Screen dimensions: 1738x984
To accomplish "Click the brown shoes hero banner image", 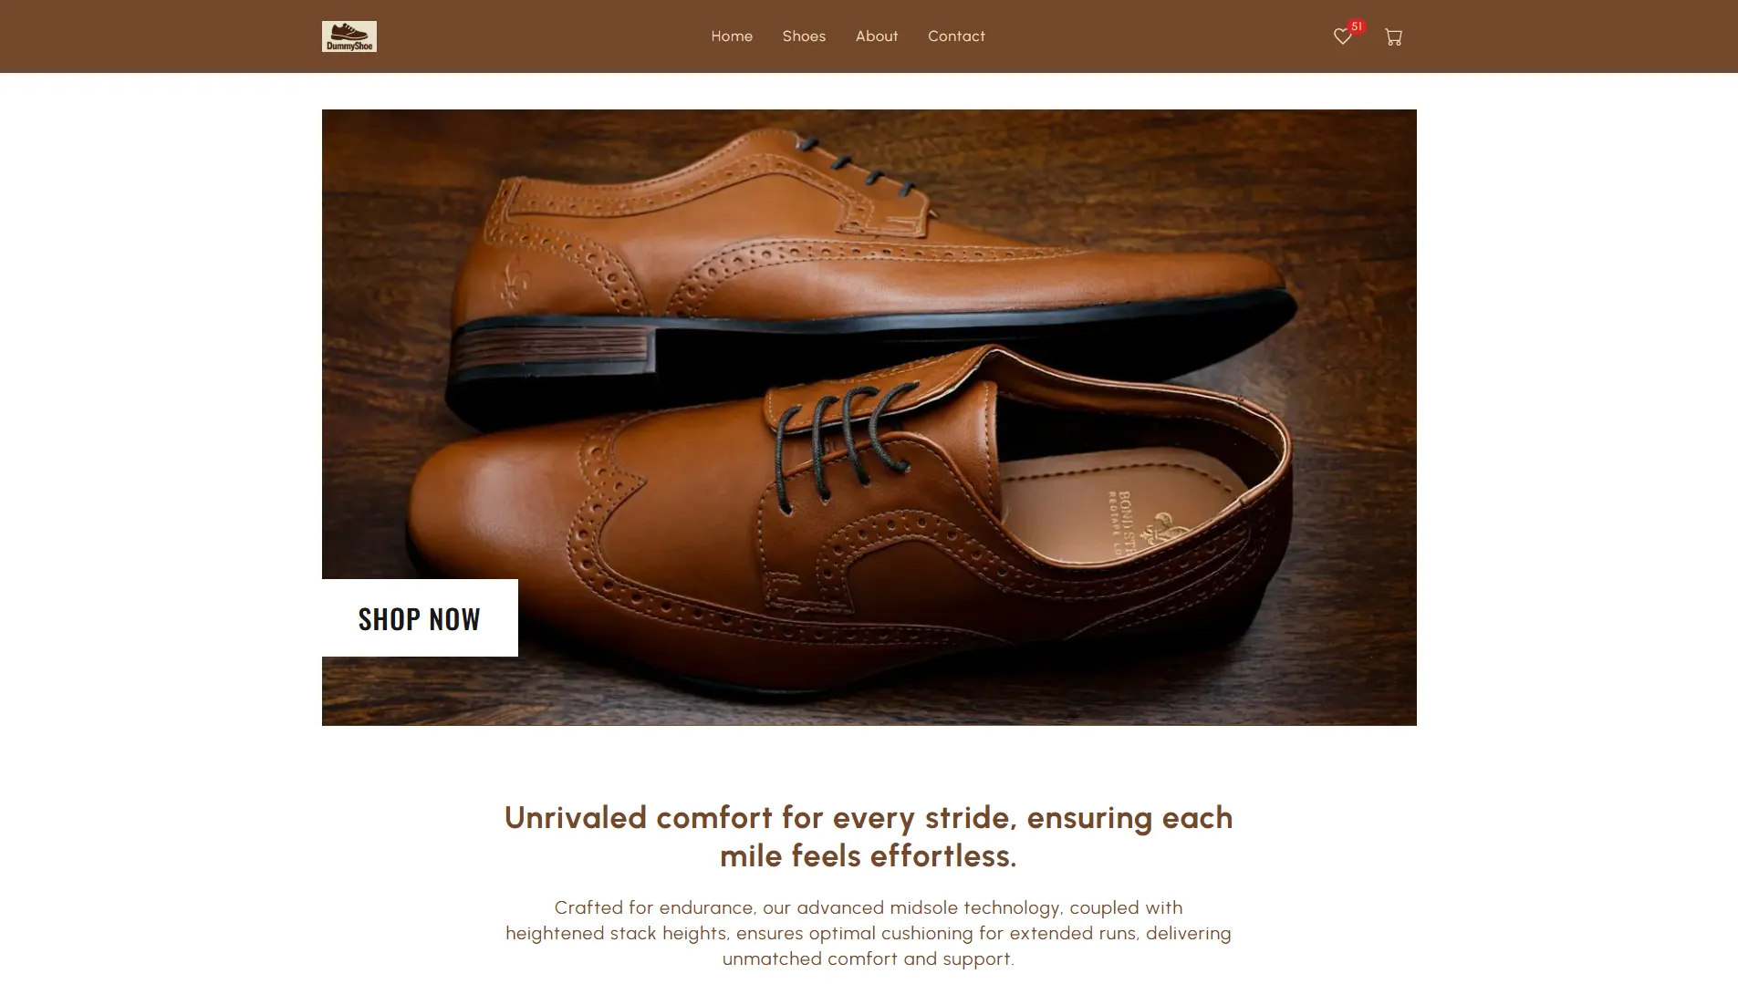I will click(869, 417).
